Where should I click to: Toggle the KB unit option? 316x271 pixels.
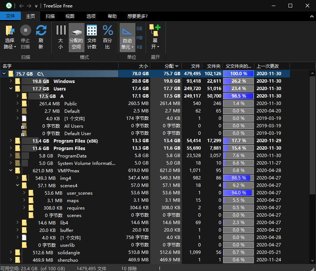(x=139, y=47)
